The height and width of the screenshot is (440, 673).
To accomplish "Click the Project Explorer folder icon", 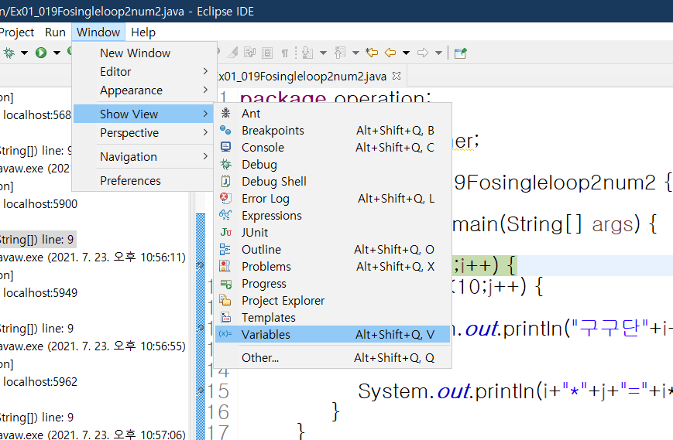I will [x=225, y=300].
